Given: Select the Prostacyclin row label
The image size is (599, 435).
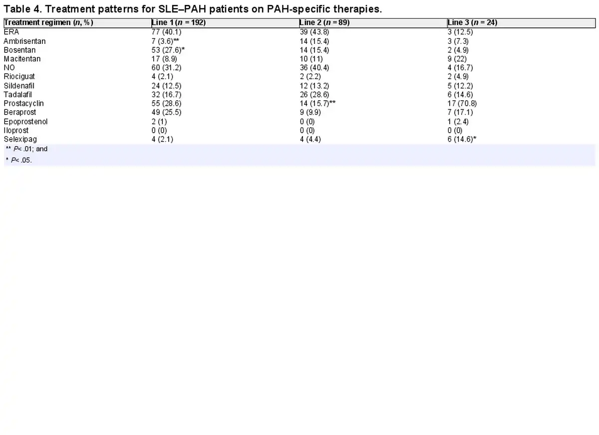Looking at the screenshot, I should 23,103.
